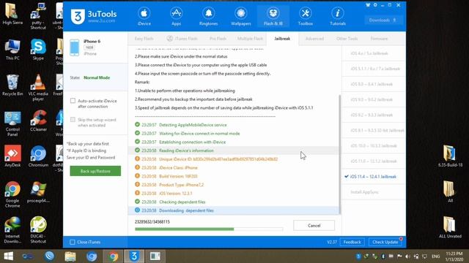The width and height of the screenshot is (469, 263).
Task: Open the settings gear in title bar
Action: [x=375, y=5]
